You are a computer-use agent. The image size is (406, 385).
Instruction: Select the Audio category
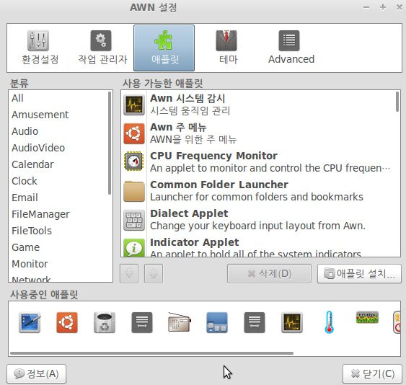click(25, 131)
